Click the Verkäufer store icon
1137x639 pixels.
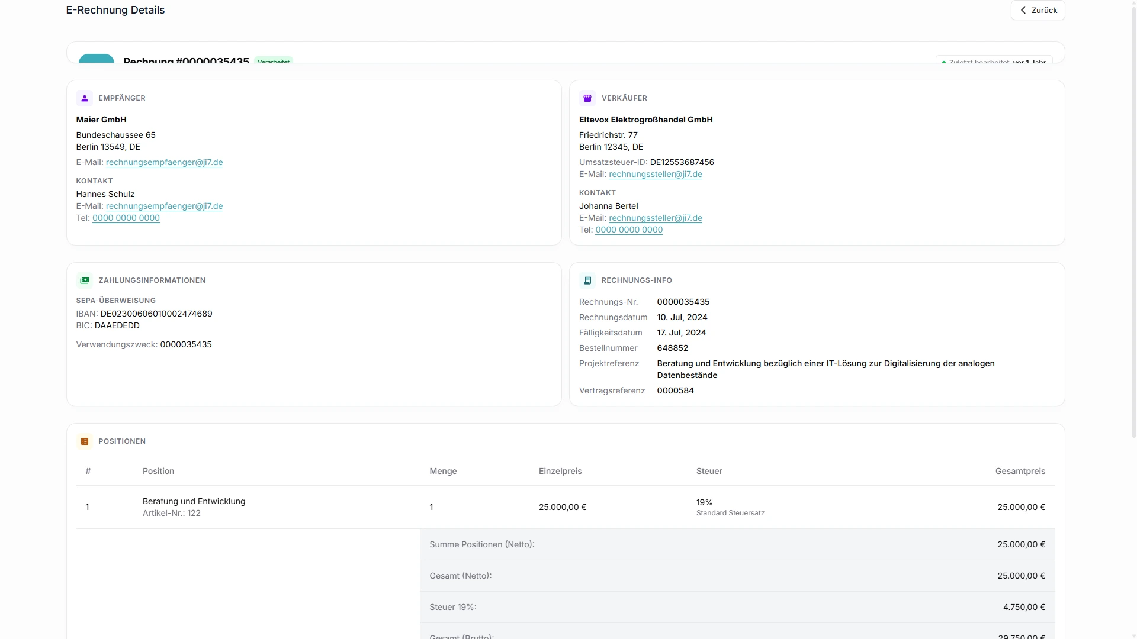587,98
